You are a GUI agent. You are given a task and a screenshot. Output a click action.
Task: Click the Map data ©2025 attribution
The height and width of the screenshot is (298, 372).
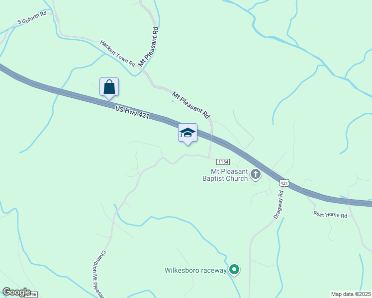pyautogui.click(x=351, y=294)
